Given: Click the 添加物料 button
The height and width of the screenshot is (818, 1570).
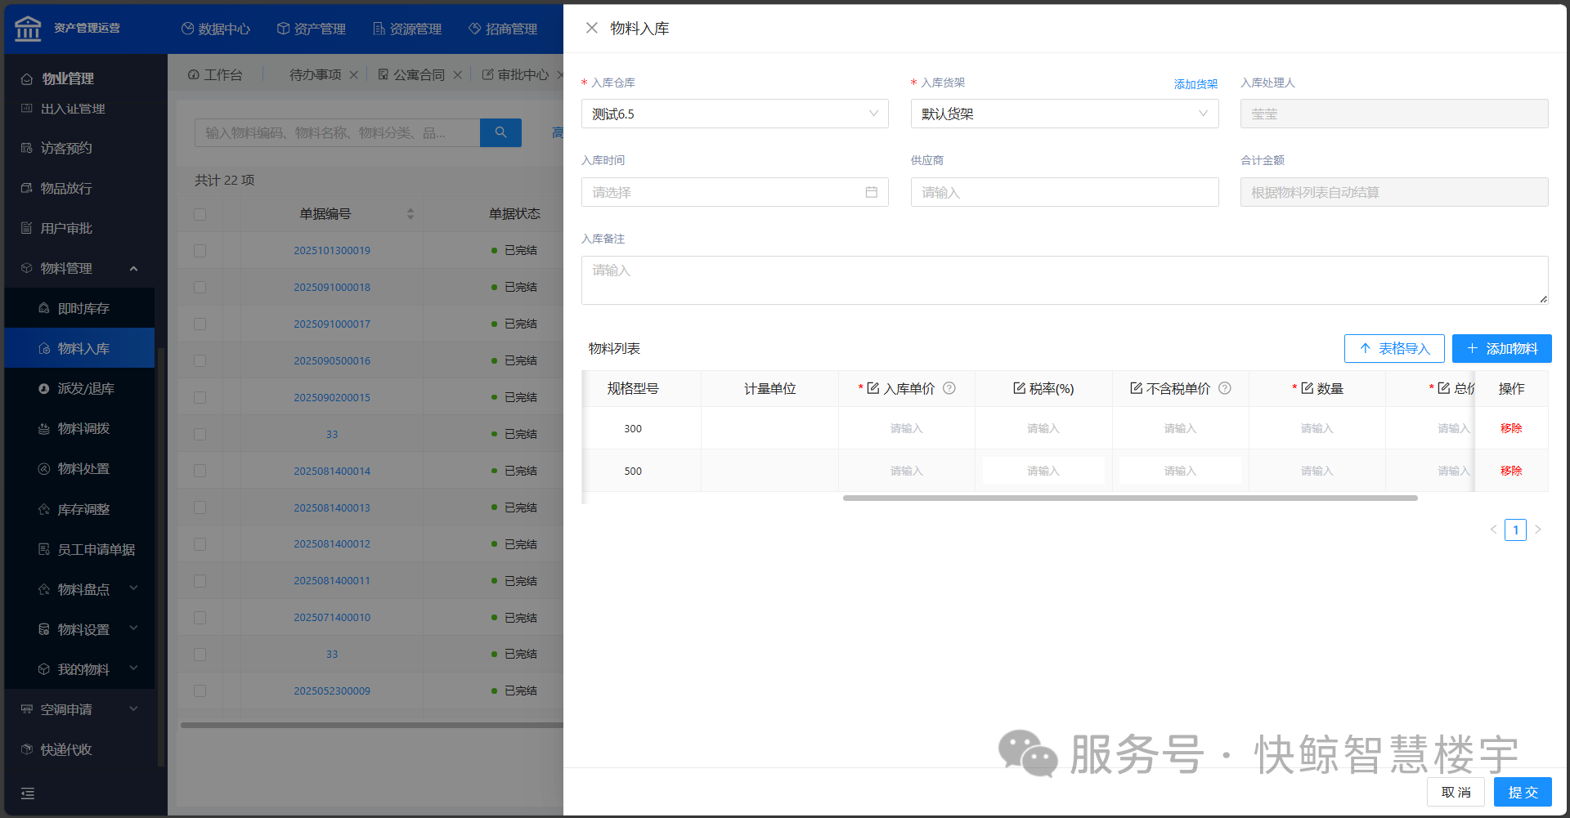Looking at the screenshot, I should tap(1501, 348).
